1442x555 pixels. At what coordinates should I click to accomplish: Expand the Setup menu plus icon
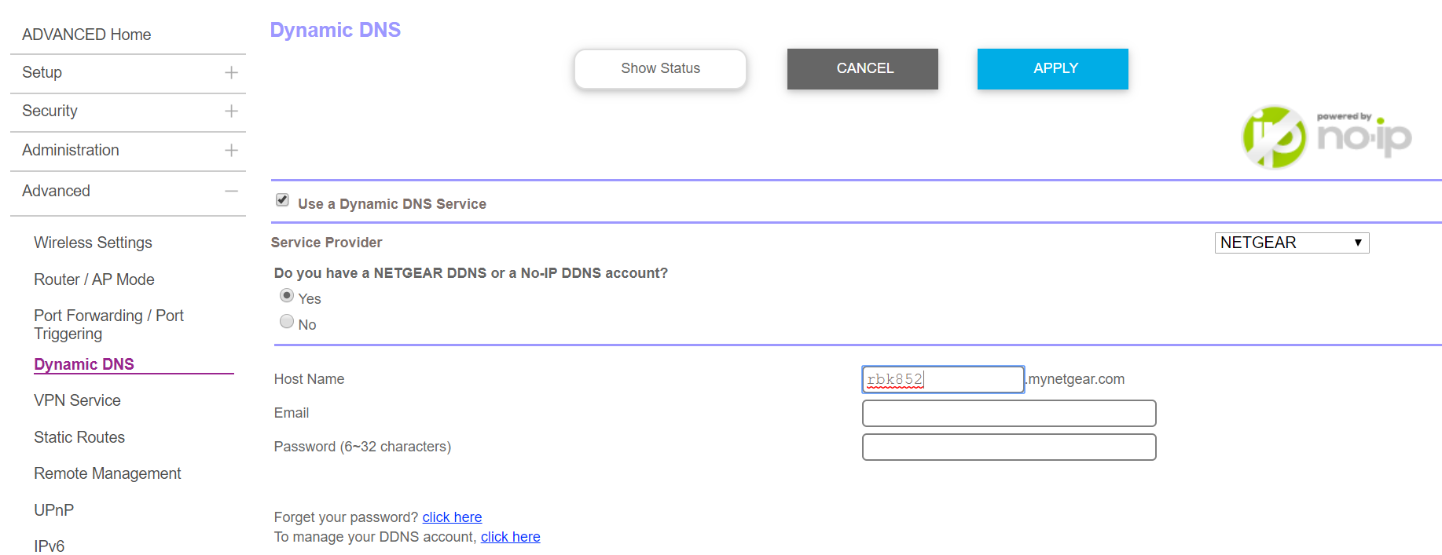[231, 73]
